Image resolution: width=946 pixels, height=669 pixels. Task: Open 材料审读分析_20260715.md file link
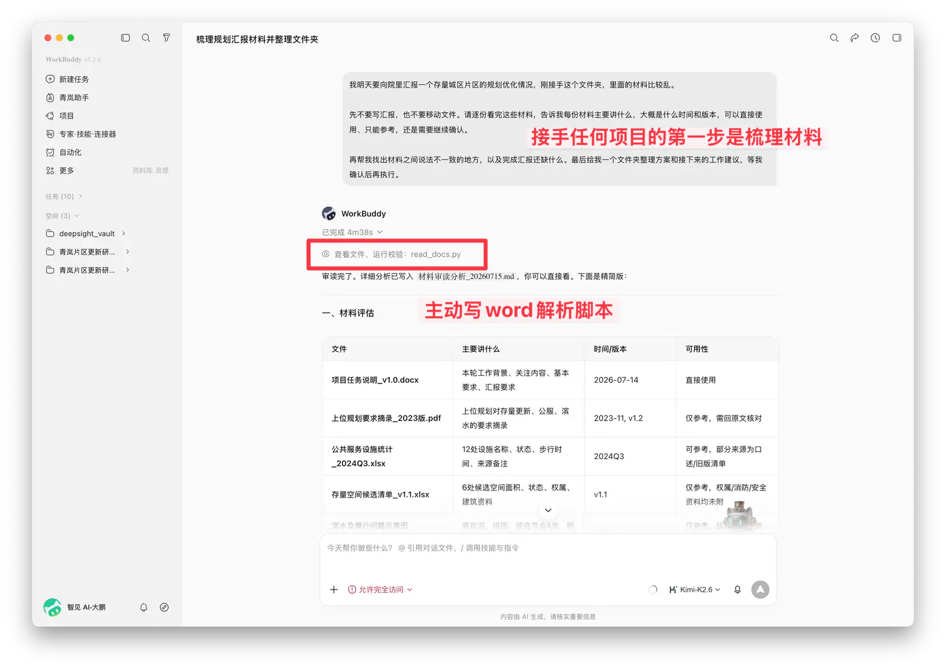coord(466,277)
